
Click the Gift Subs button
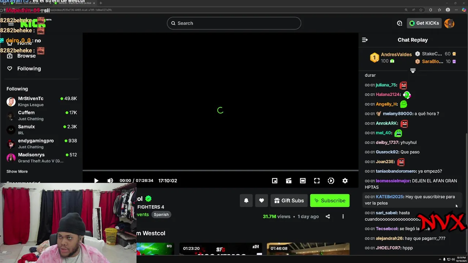(x=289, y=201)
